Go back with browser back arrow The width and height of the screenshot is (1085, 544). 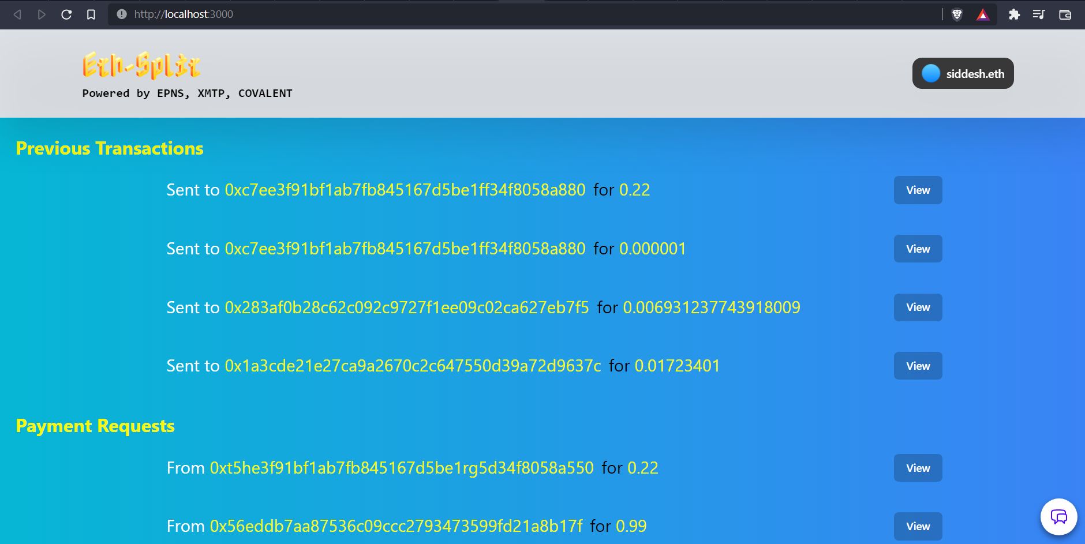(17, 14)
